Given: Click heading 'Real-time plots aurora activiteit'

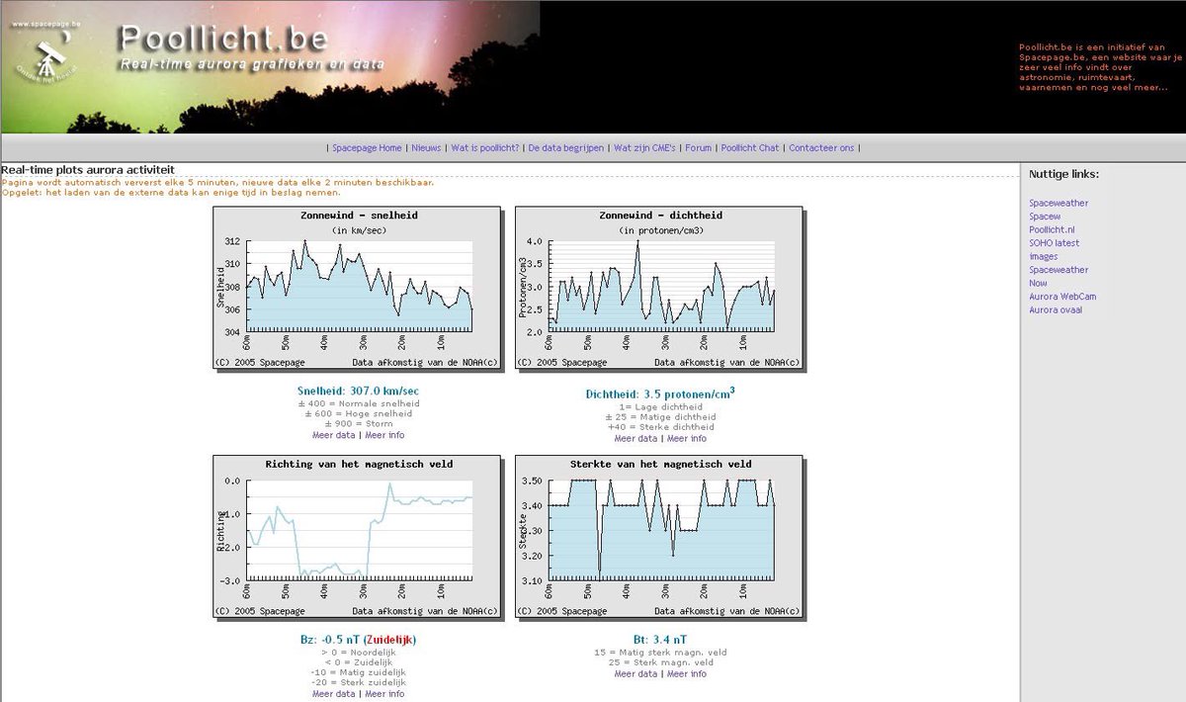Looking at the screenshot, I should tap(88, 170).
